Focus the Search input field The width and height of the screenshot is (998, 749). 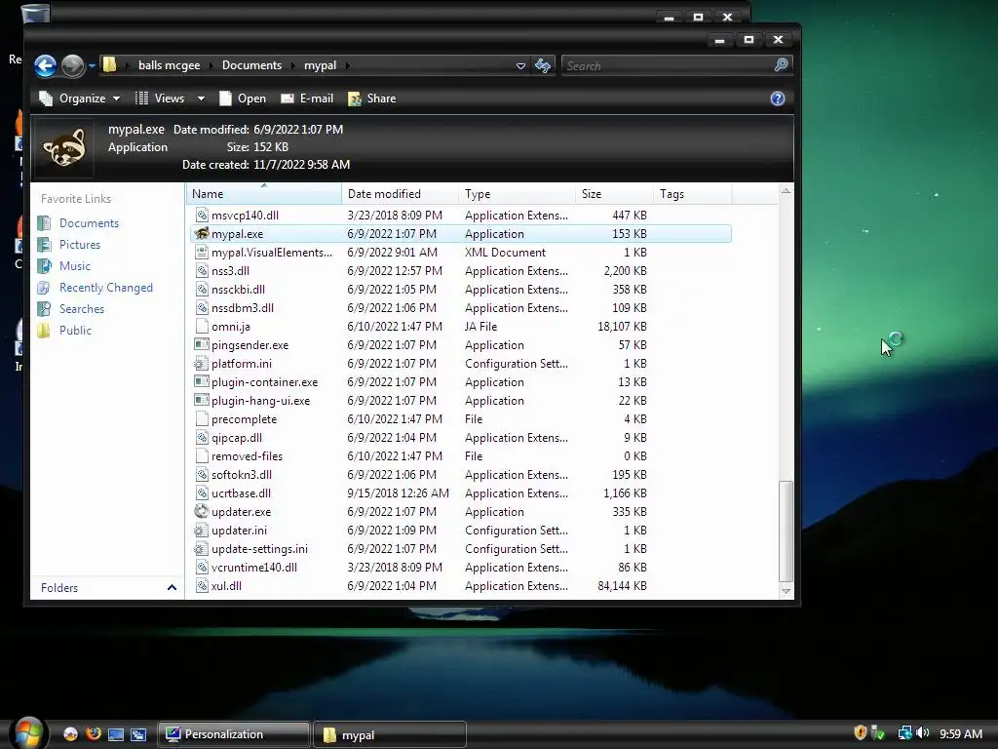coord(666,65)
